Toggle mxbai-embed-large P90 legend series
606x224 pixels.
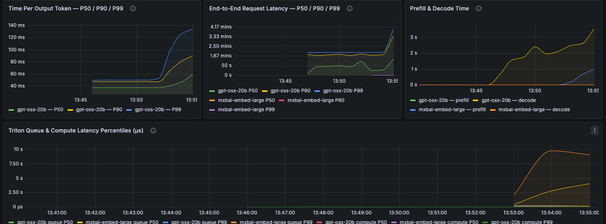click(316, 100)
